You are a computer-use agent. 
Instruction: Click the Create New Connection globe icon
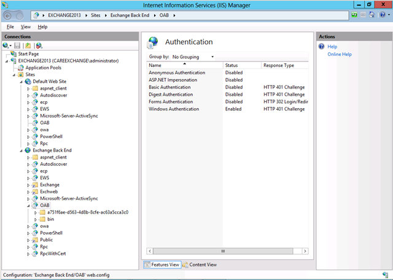point(6,45)
